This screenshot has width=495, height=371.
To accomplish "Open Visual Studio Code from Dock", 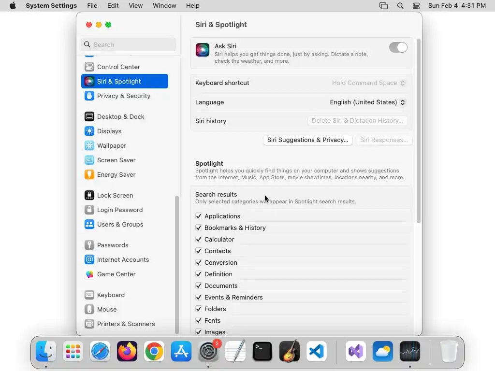I will (x=317, y=351).
